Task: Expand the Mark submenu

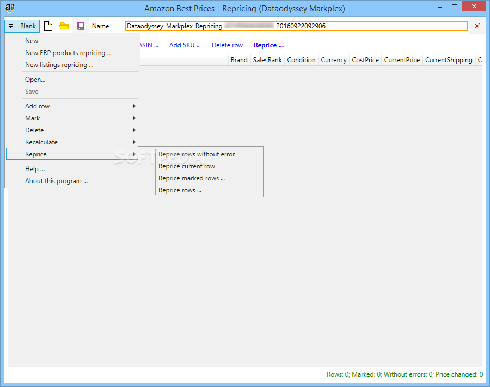Action: (x=72, y=118)
